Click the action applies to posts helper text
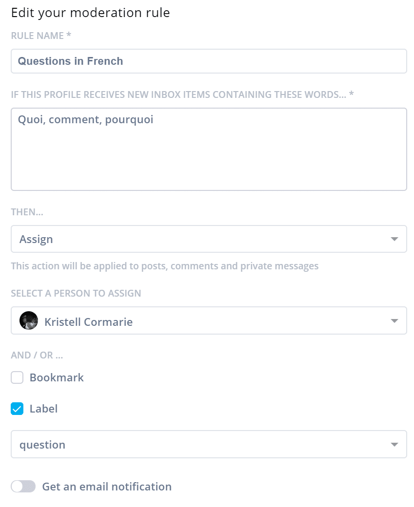Viewport: 414px width, 507px height. (165, 266)
